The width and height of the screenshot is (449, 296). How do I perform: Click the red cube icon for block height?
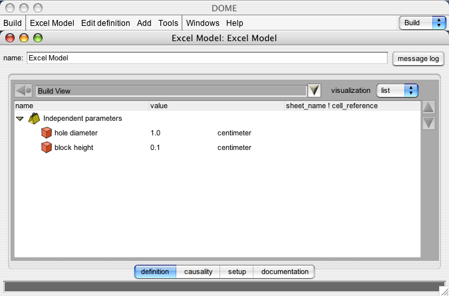[47, 148]
